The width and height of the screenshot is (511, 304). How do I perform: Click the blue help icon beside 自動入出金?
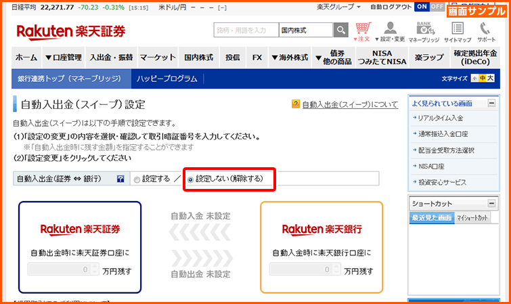coord(120,179)
